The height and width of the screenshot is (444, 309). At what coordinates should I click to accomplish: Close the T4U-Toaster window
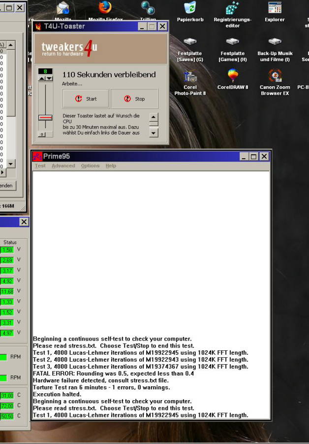click(x=162, y=27)
